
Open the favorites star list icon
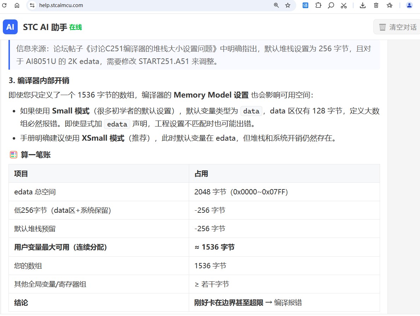coord(390,5)
